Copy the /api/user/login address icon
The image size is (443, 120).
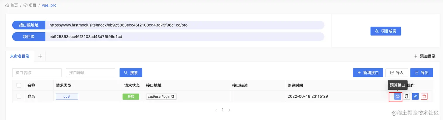click(x=173, y=96)
